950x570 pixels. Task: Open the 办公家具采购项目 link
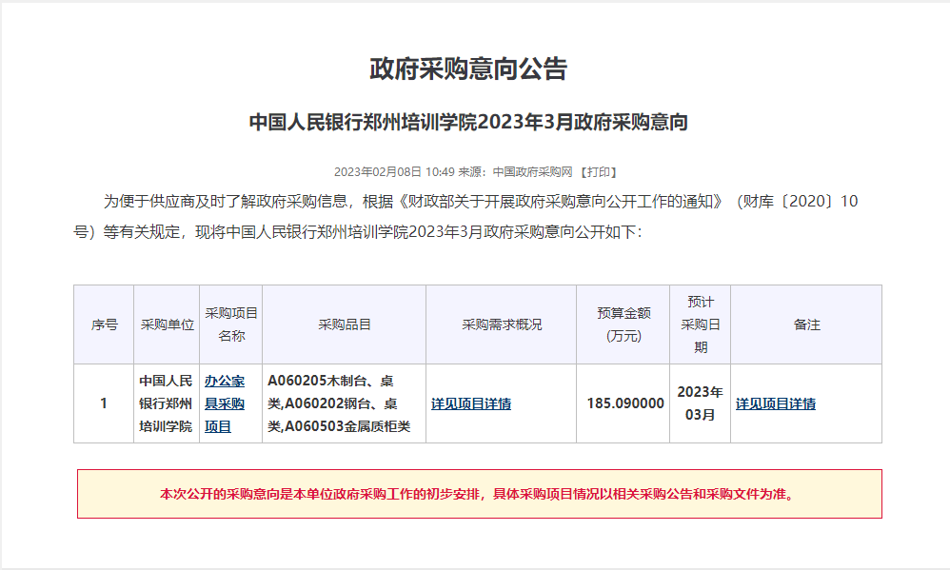tap(224, 403)
